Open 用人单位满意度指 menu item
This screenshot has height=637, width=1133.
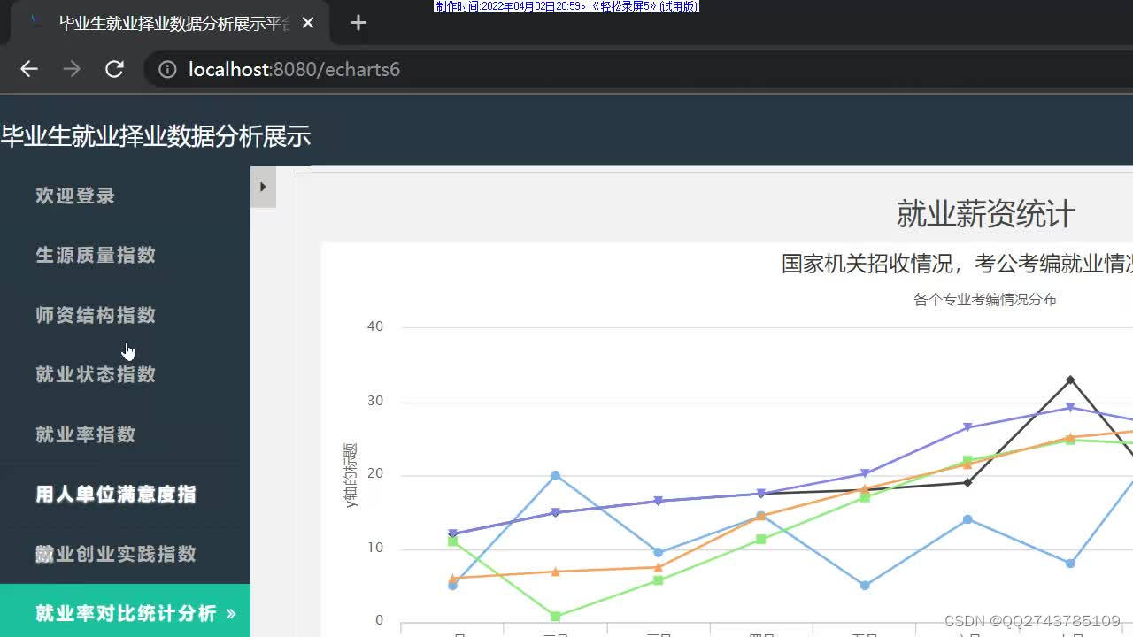click(x=116, y=494)
